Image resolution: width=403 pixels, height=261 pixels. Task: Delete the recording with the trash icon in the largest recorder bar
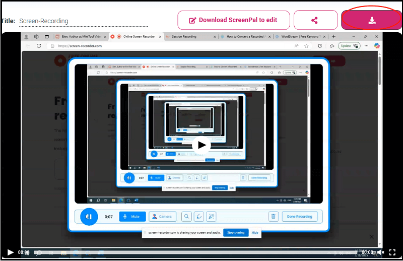[274, 217]
